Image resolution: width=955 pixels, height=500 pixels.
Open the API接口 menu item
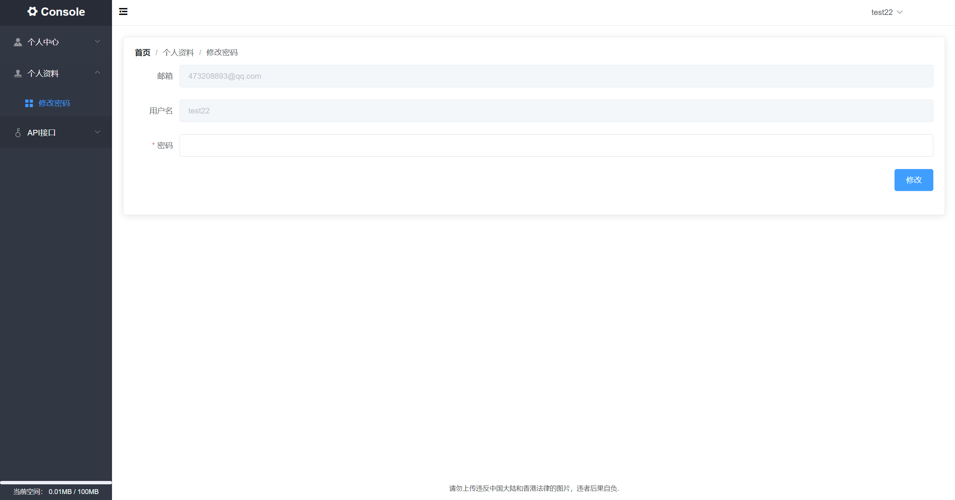click(x=41, y=132)
